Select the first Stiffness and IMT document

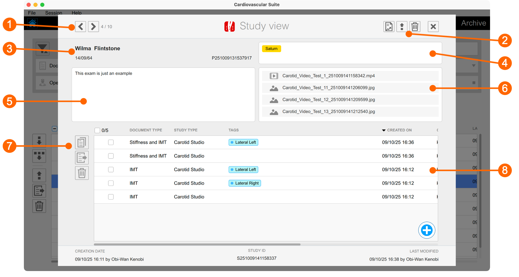pyautogui.click(x=111, y=142)
